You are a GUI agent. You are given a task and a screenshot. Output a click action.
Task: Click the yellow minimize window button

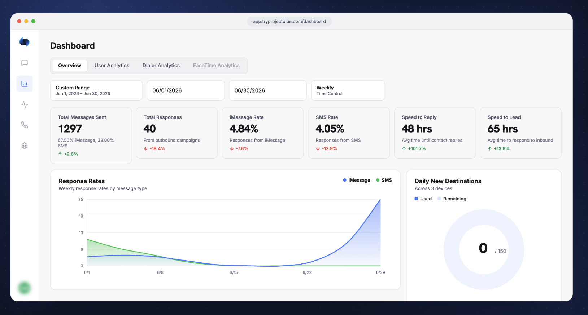pos(26,21)
